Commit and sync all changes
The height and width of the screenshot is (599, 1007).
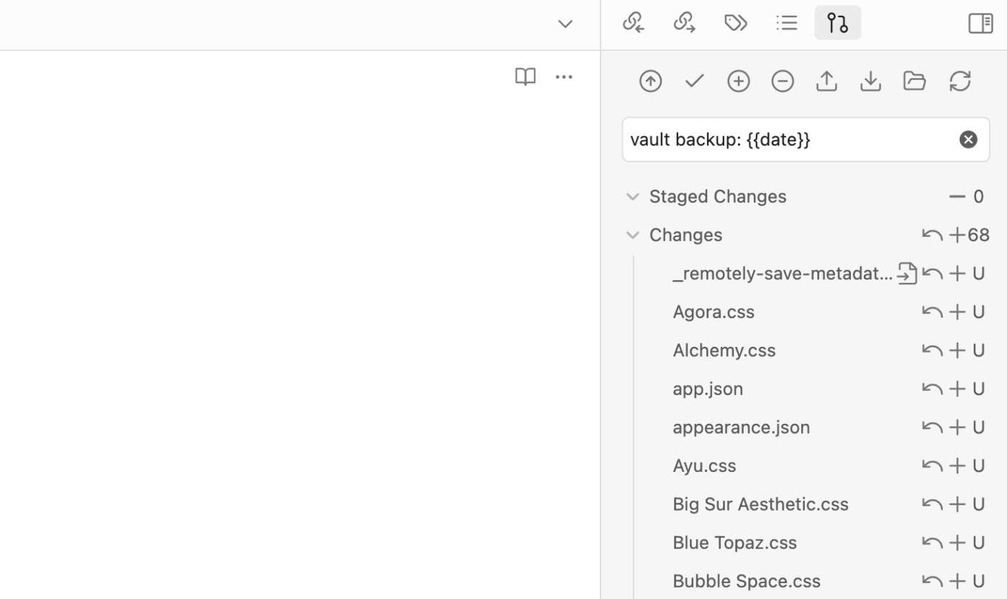[x=650, y=80]
